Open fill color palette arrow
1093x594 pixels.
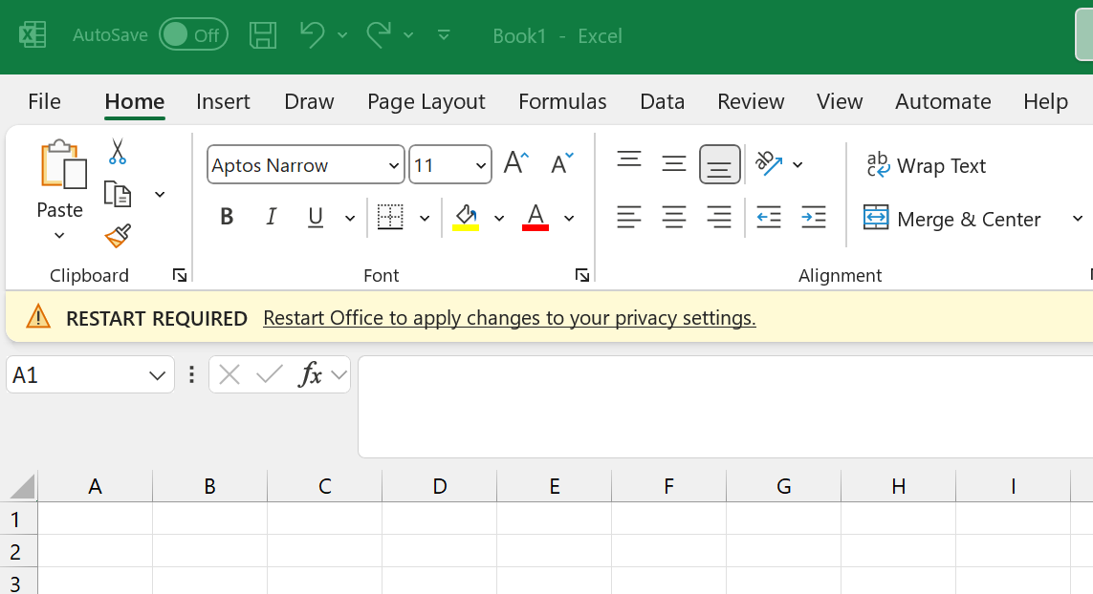pos(499,219)
